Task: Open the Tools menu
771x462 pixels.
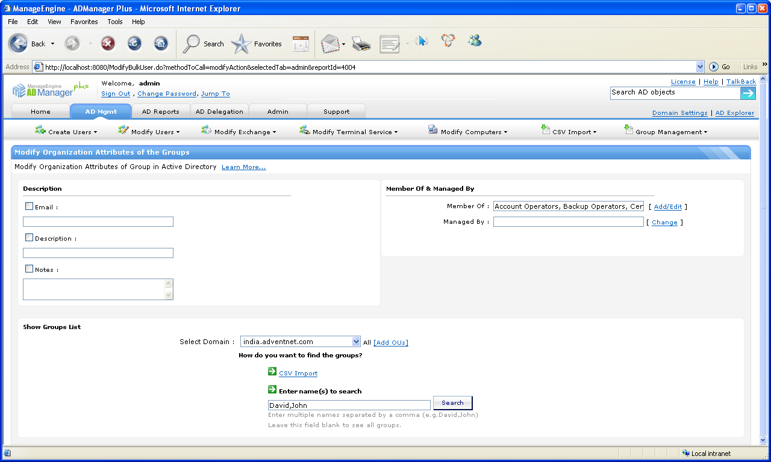Action: [x=114, y=22]
